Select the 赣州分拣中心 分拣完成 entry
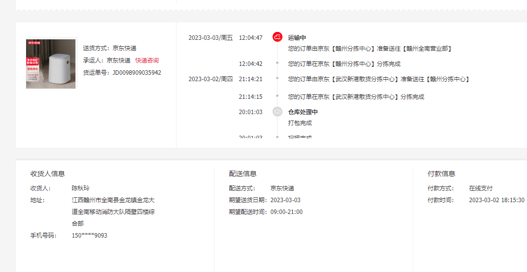This screenshot has width=527, height=272. pos(344,64)
